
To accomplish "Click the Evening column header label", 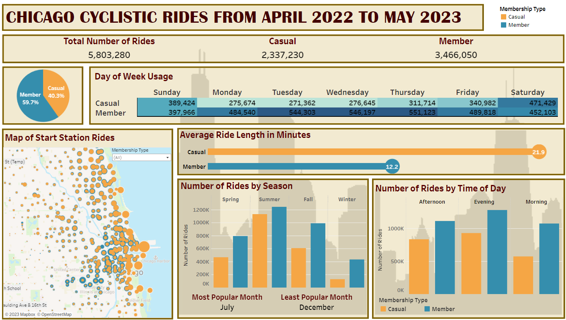I will point(484,202).
